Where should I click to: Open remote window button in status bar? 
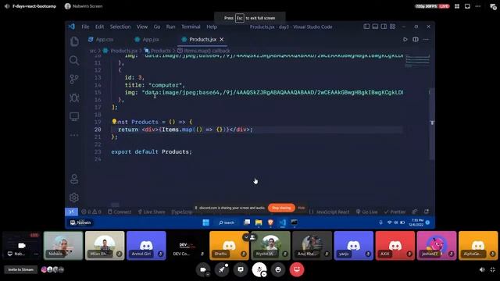[x=71, y=212]
